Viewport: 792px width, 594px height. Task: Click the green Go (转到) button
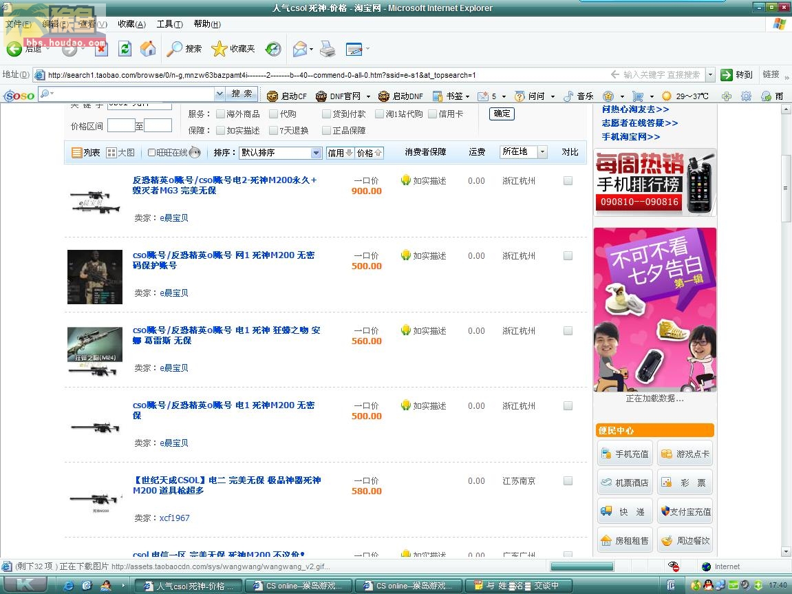pos(736,75)
